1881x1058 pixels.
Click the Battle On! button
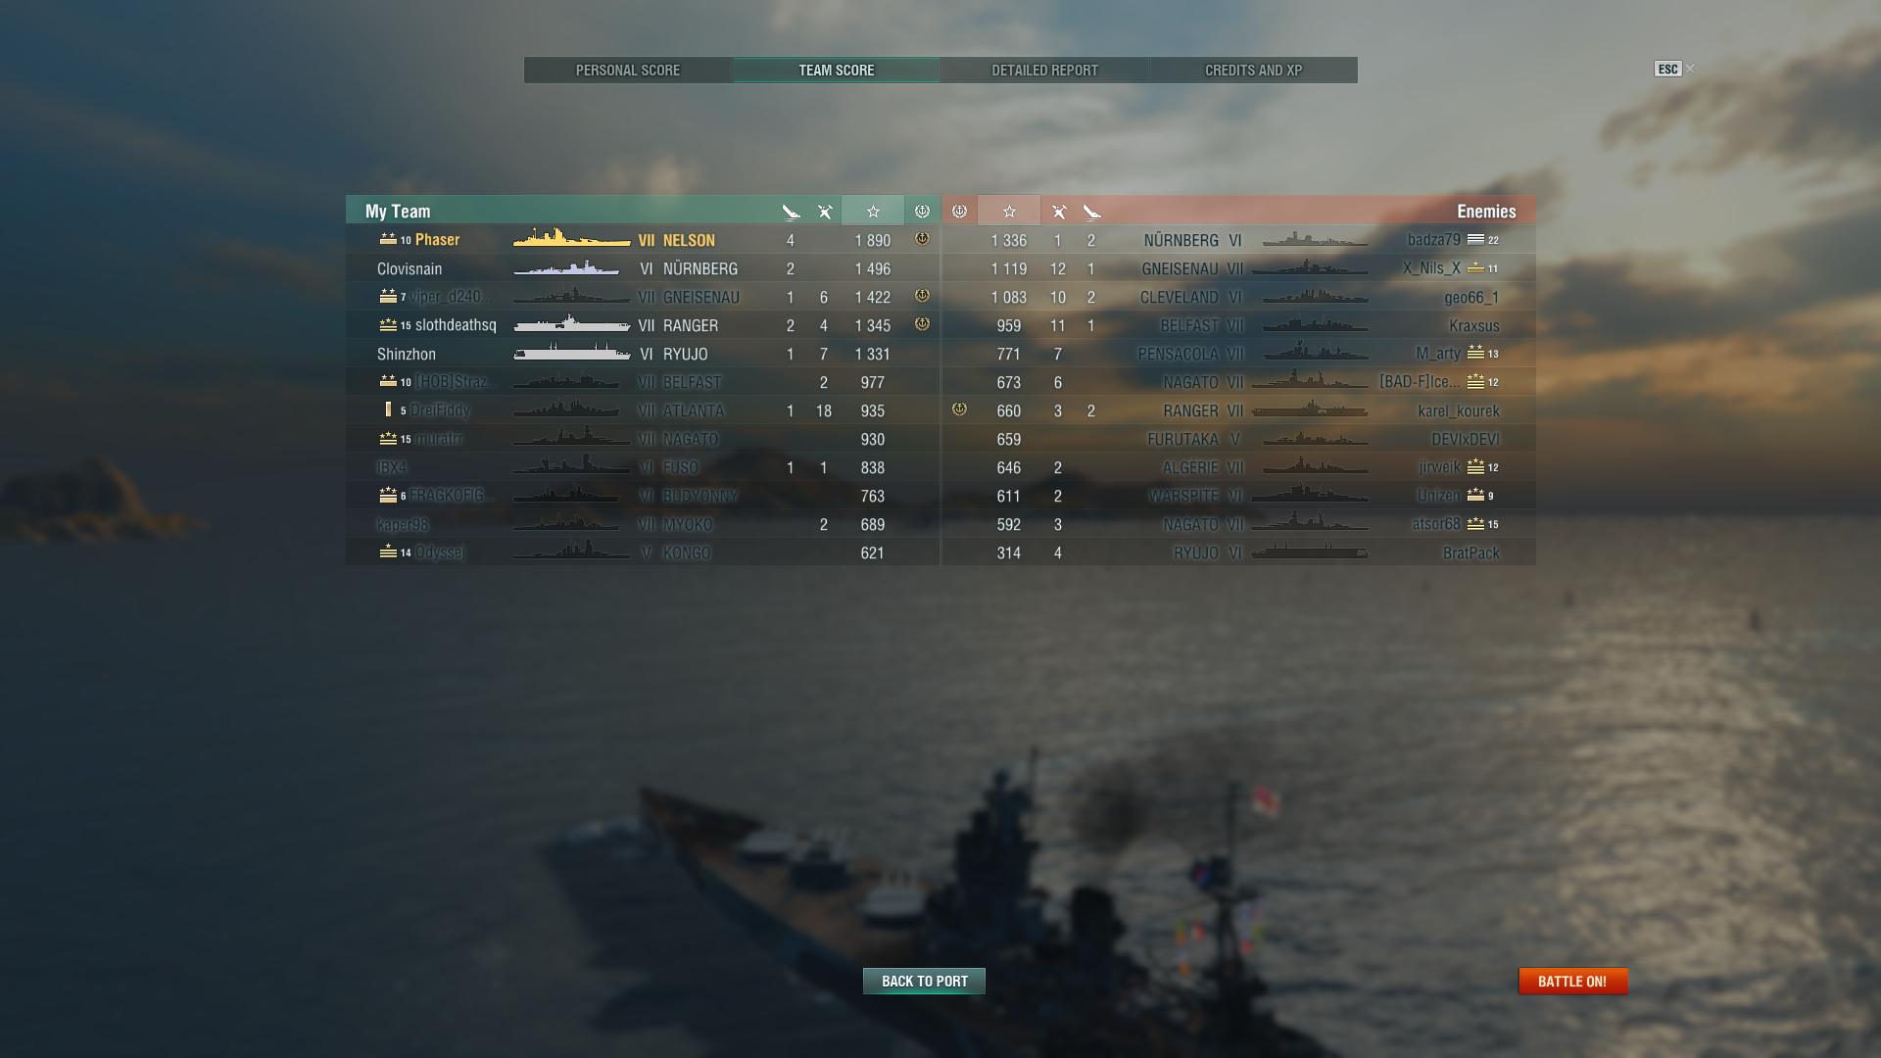pos(1572,981)
